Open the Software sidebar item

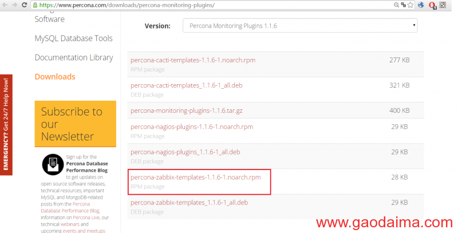(x=50, y=19)
